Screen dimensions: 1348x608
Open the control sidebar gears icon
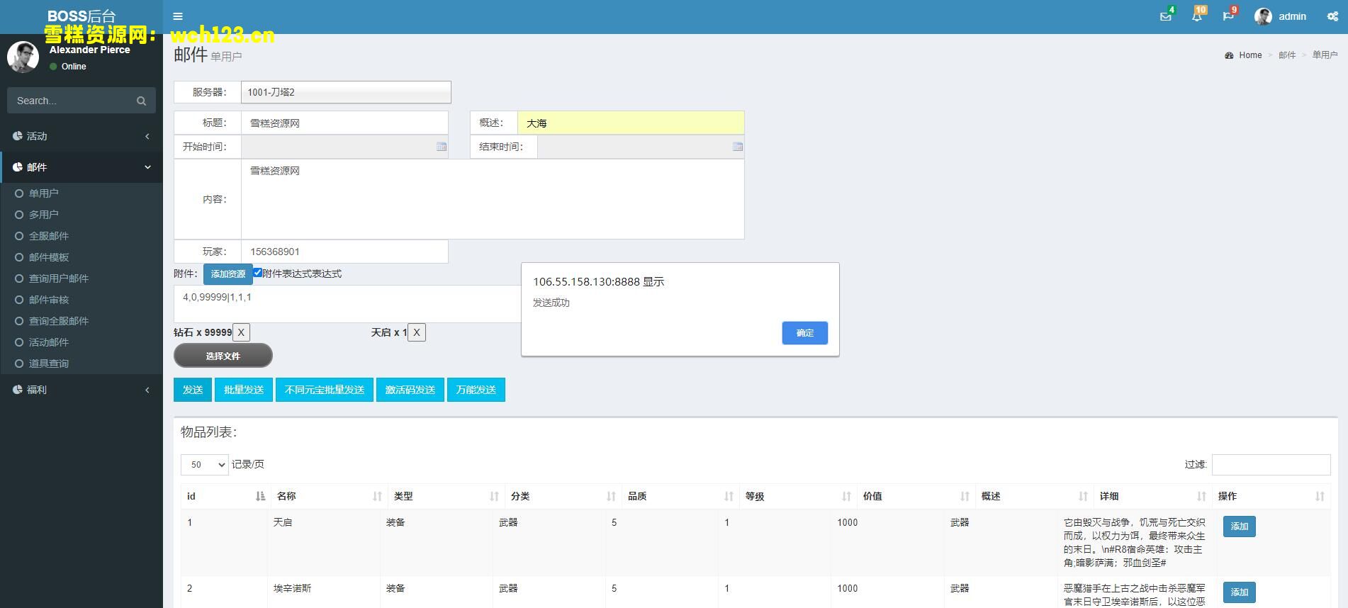click(1332, 16)
